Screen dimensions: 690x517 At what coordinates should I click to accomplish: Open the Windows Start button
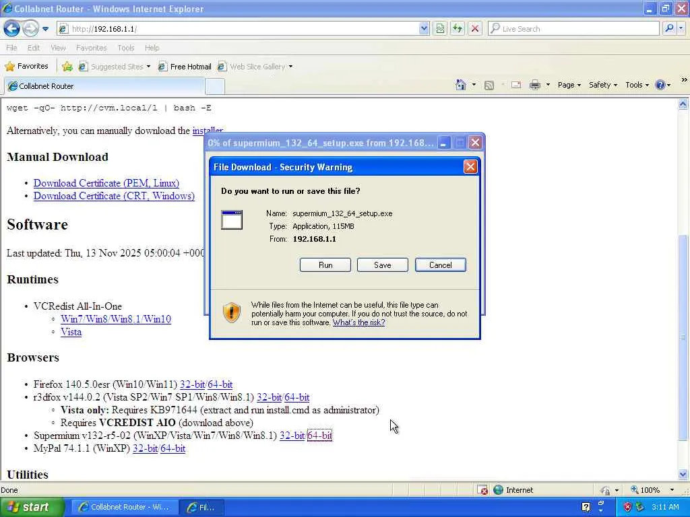pyautogui.click(x=31, y=508)
